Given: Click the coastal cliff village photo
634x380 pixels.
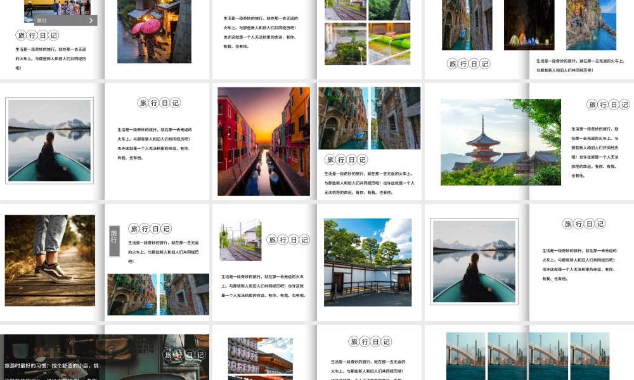Looking at the screenshot, I should point(591,25).
